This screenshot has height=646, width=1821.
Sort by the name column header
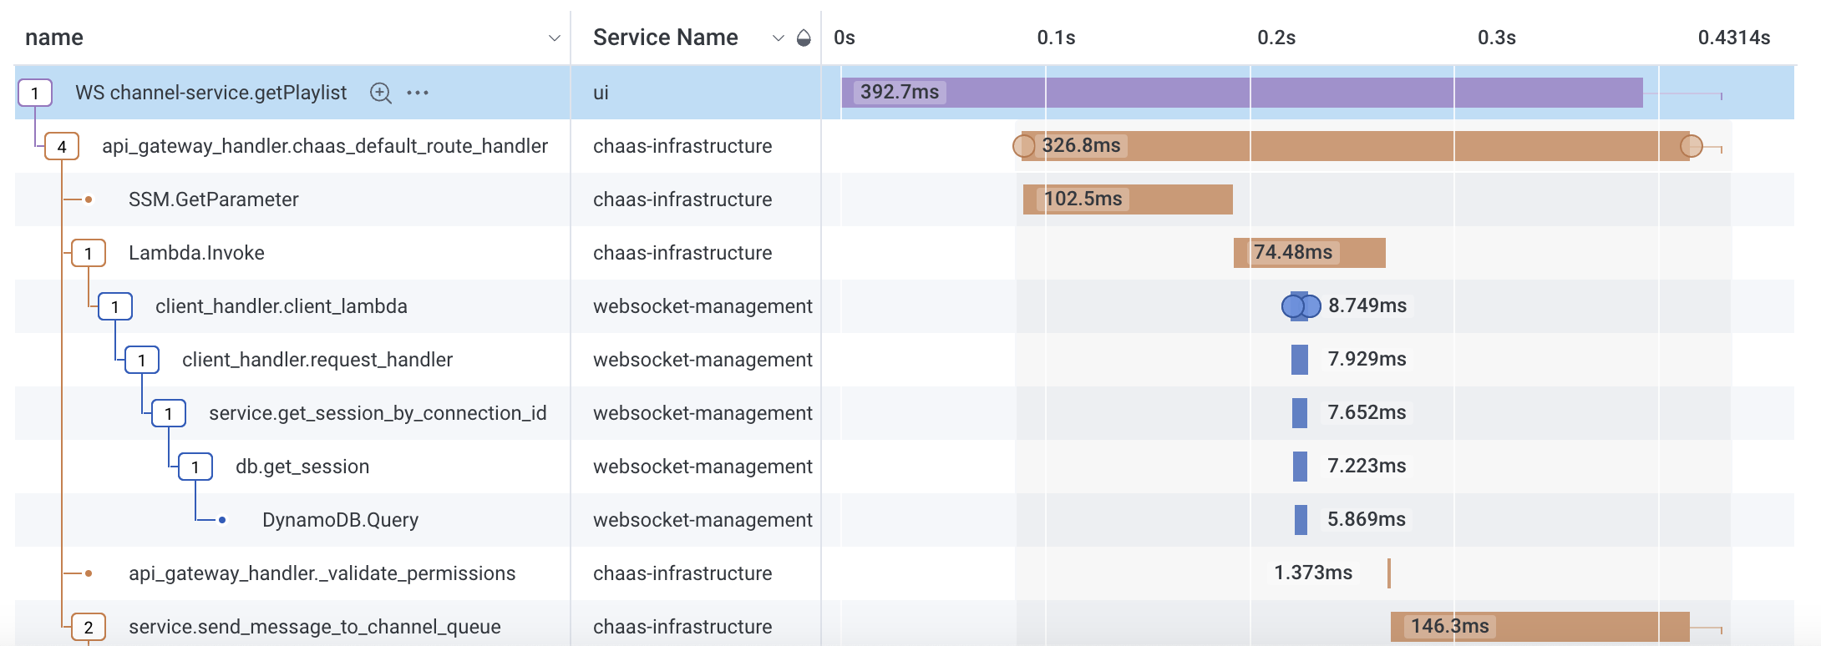54,38
